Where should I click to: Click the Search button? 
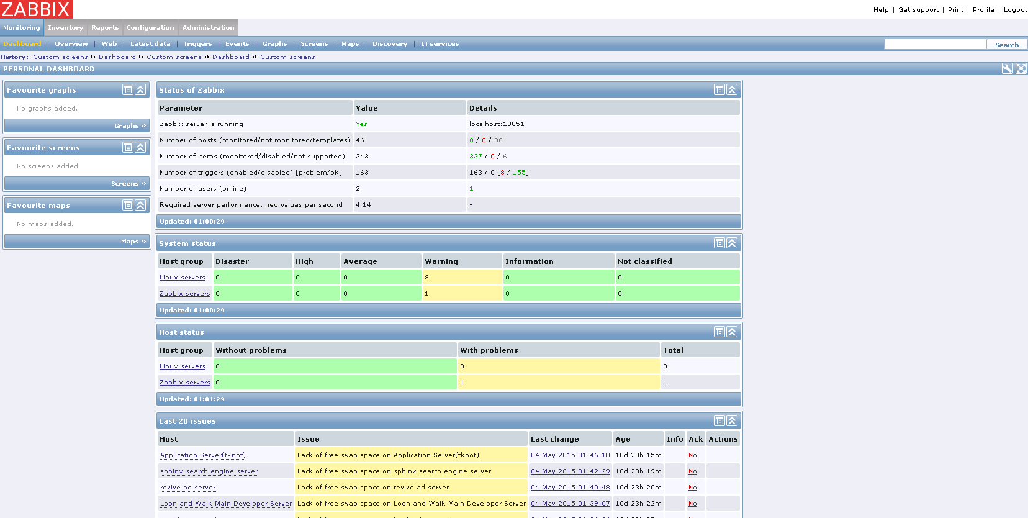click(1007, 45)
